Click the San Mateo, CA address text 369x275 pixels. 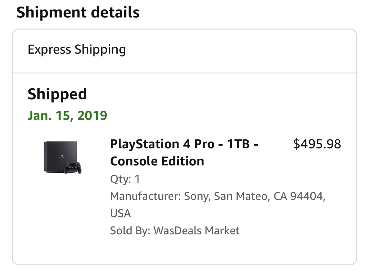point(256,196)
